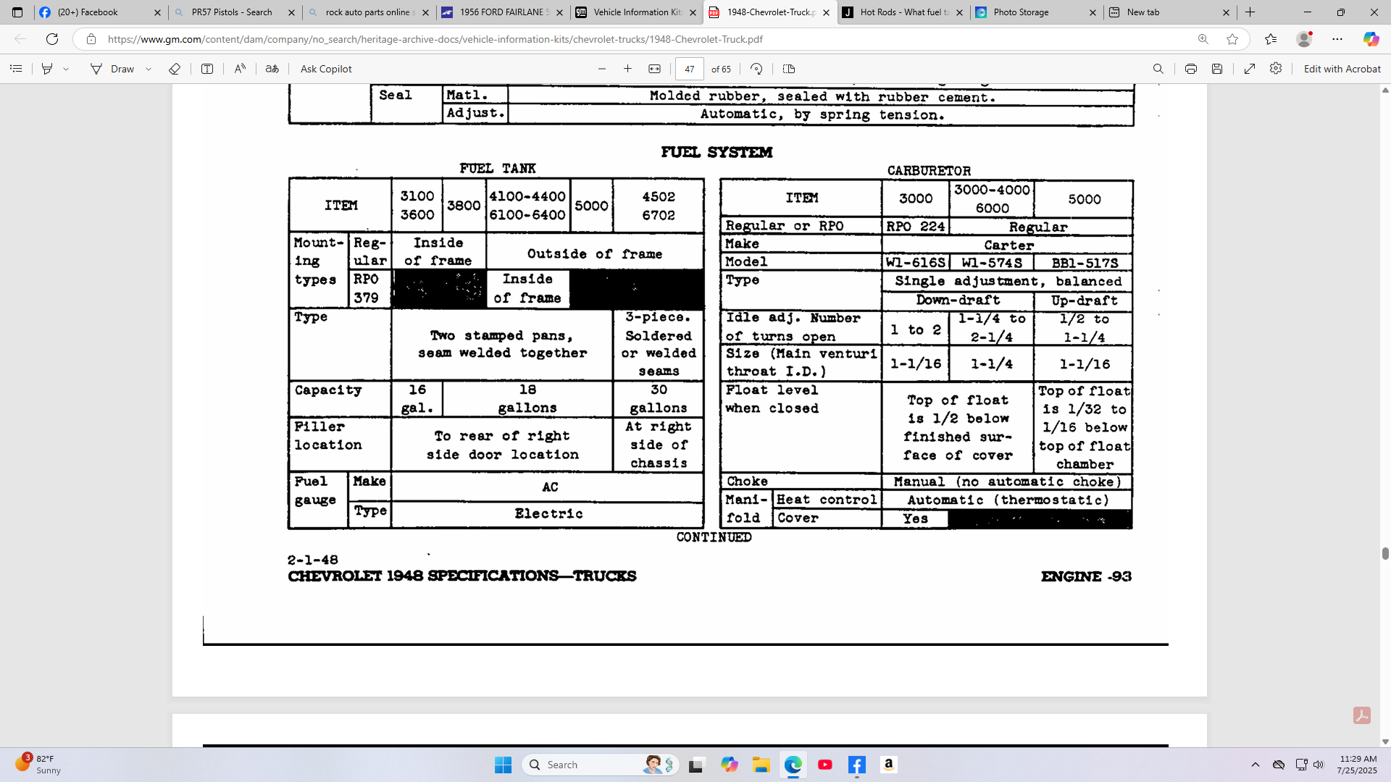Open the tab actions menu icon
Viewport: 1391px width, 782px height.
(17, 12)
